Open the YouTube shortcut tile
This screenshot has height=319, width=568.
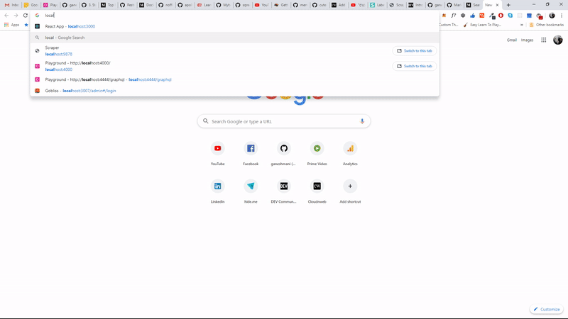[217, 148]
